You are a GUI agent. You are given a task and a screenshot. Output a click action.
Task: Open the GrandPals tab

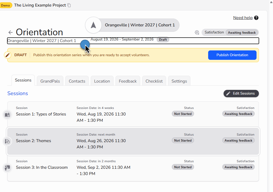click(x=50, y=81)
